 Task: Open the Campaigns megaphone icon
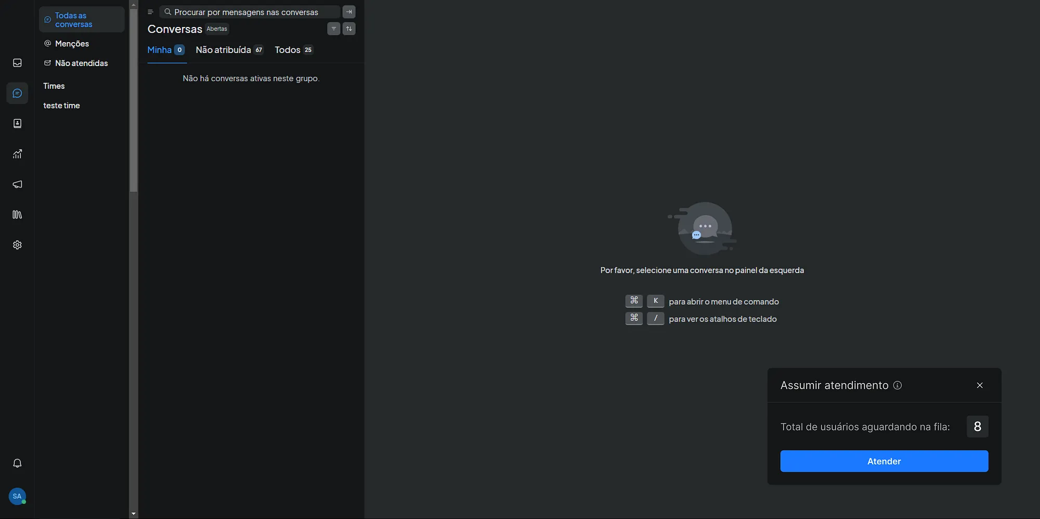pos(17,184)
